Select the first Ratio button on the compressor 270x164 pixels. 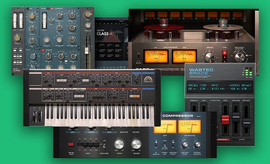pos(80,144)
